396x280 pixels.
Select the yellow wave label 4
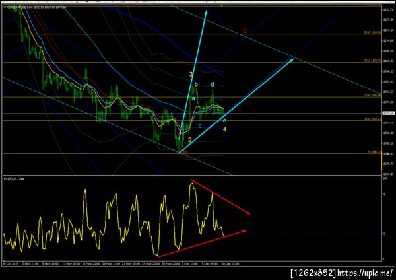pos(224,129)
